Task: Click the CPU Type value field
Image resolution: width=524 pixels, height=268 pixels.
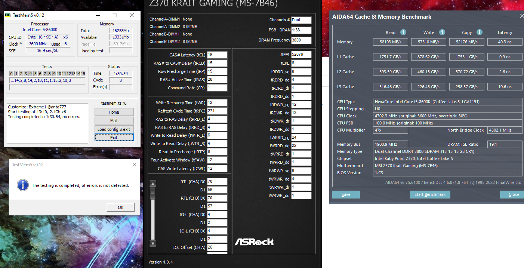Action: click(448, 102)
